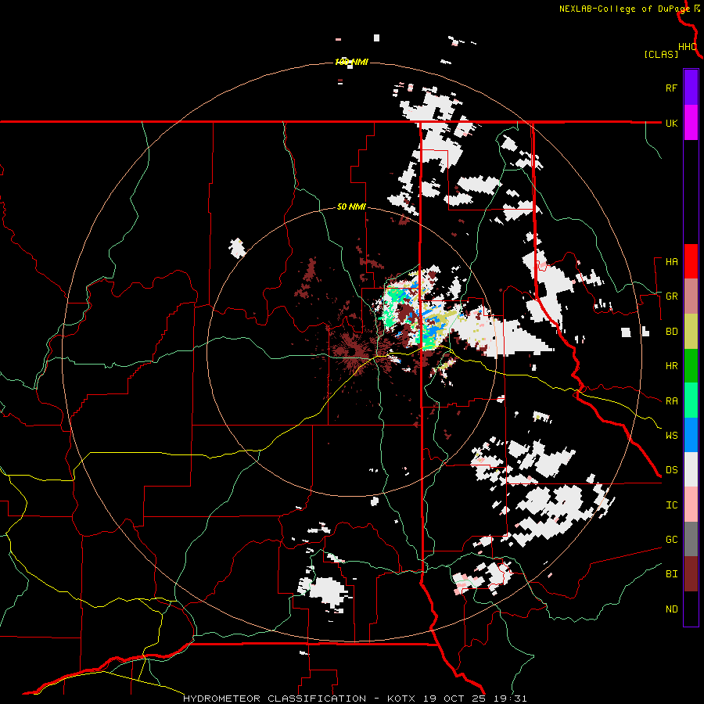The image size is (704, 704).
Task: Click the HYDROMETEOR CLASSIFICATION KOTX title text
Action: point(354,699)
